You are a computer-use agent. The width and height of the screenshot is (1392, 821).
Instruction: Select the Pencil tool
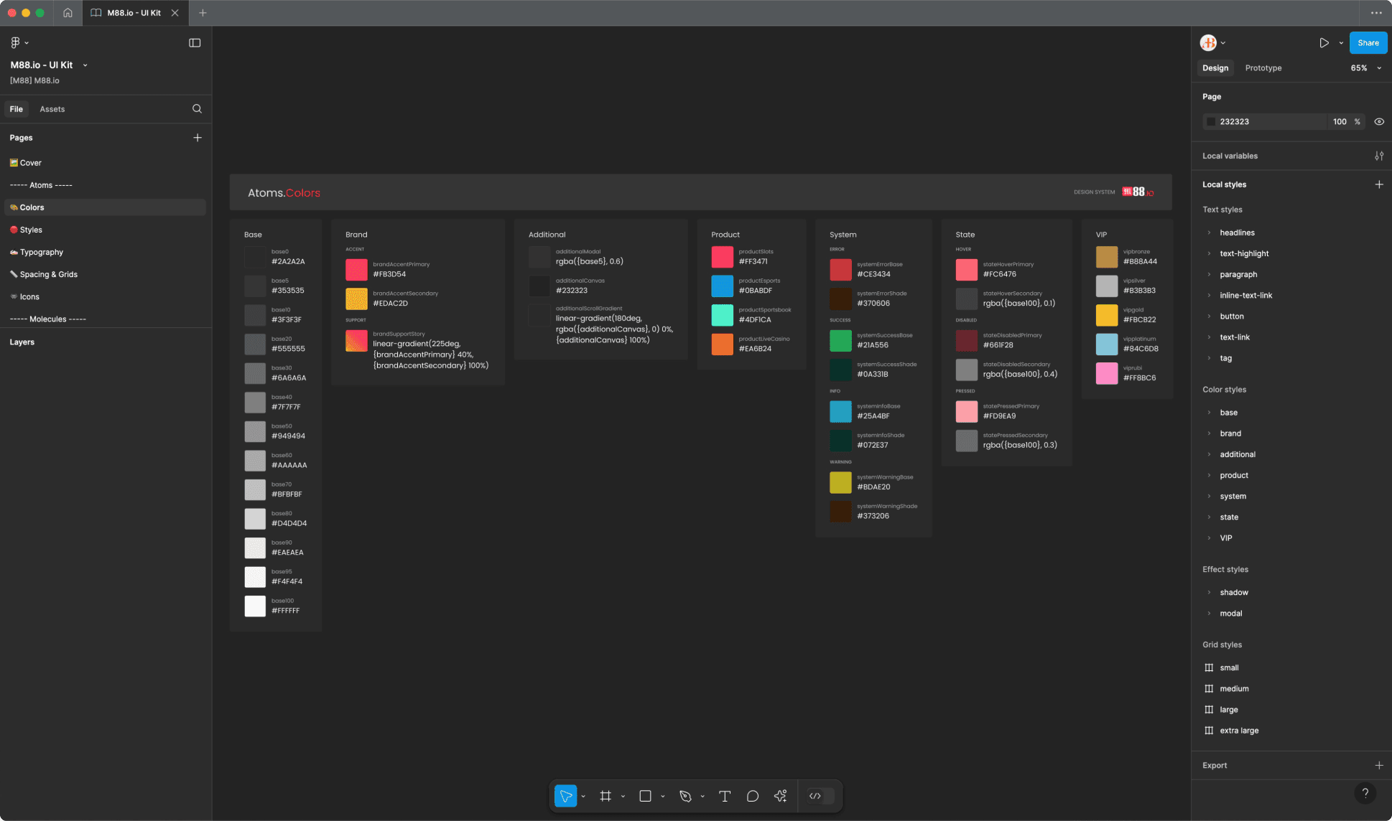coord(685,796)
